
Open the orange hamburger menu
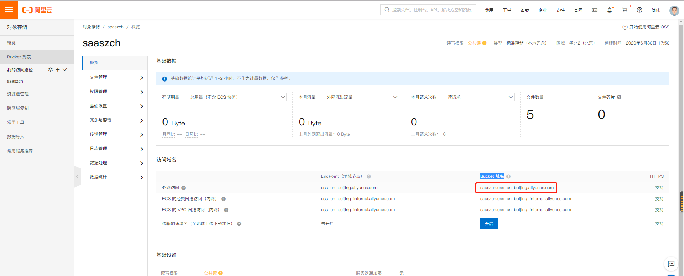(9, 10)
